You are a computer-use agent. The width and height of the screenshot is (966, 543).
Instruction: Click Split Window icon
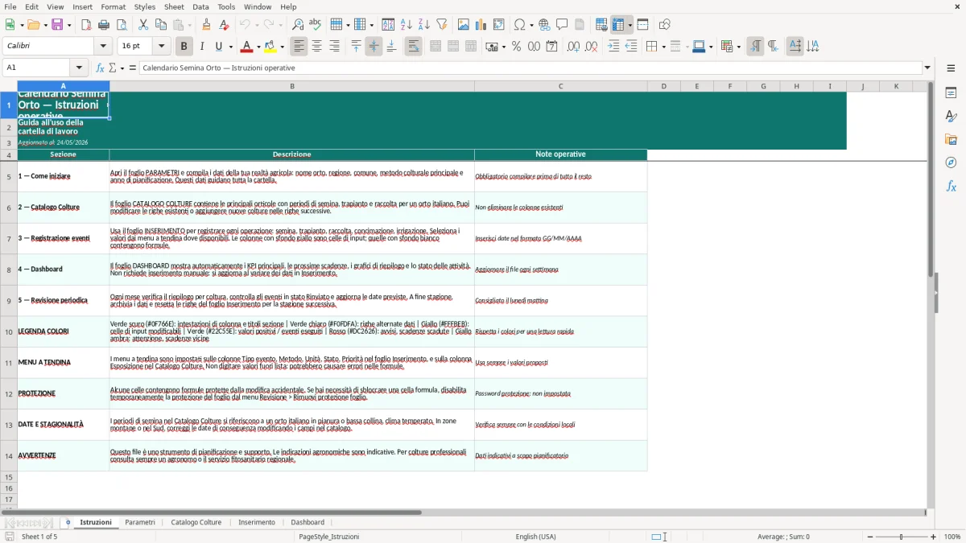point(643,25)
